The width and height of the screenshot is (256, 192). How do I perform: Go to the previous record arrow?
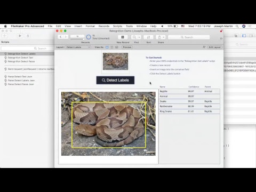61,37
